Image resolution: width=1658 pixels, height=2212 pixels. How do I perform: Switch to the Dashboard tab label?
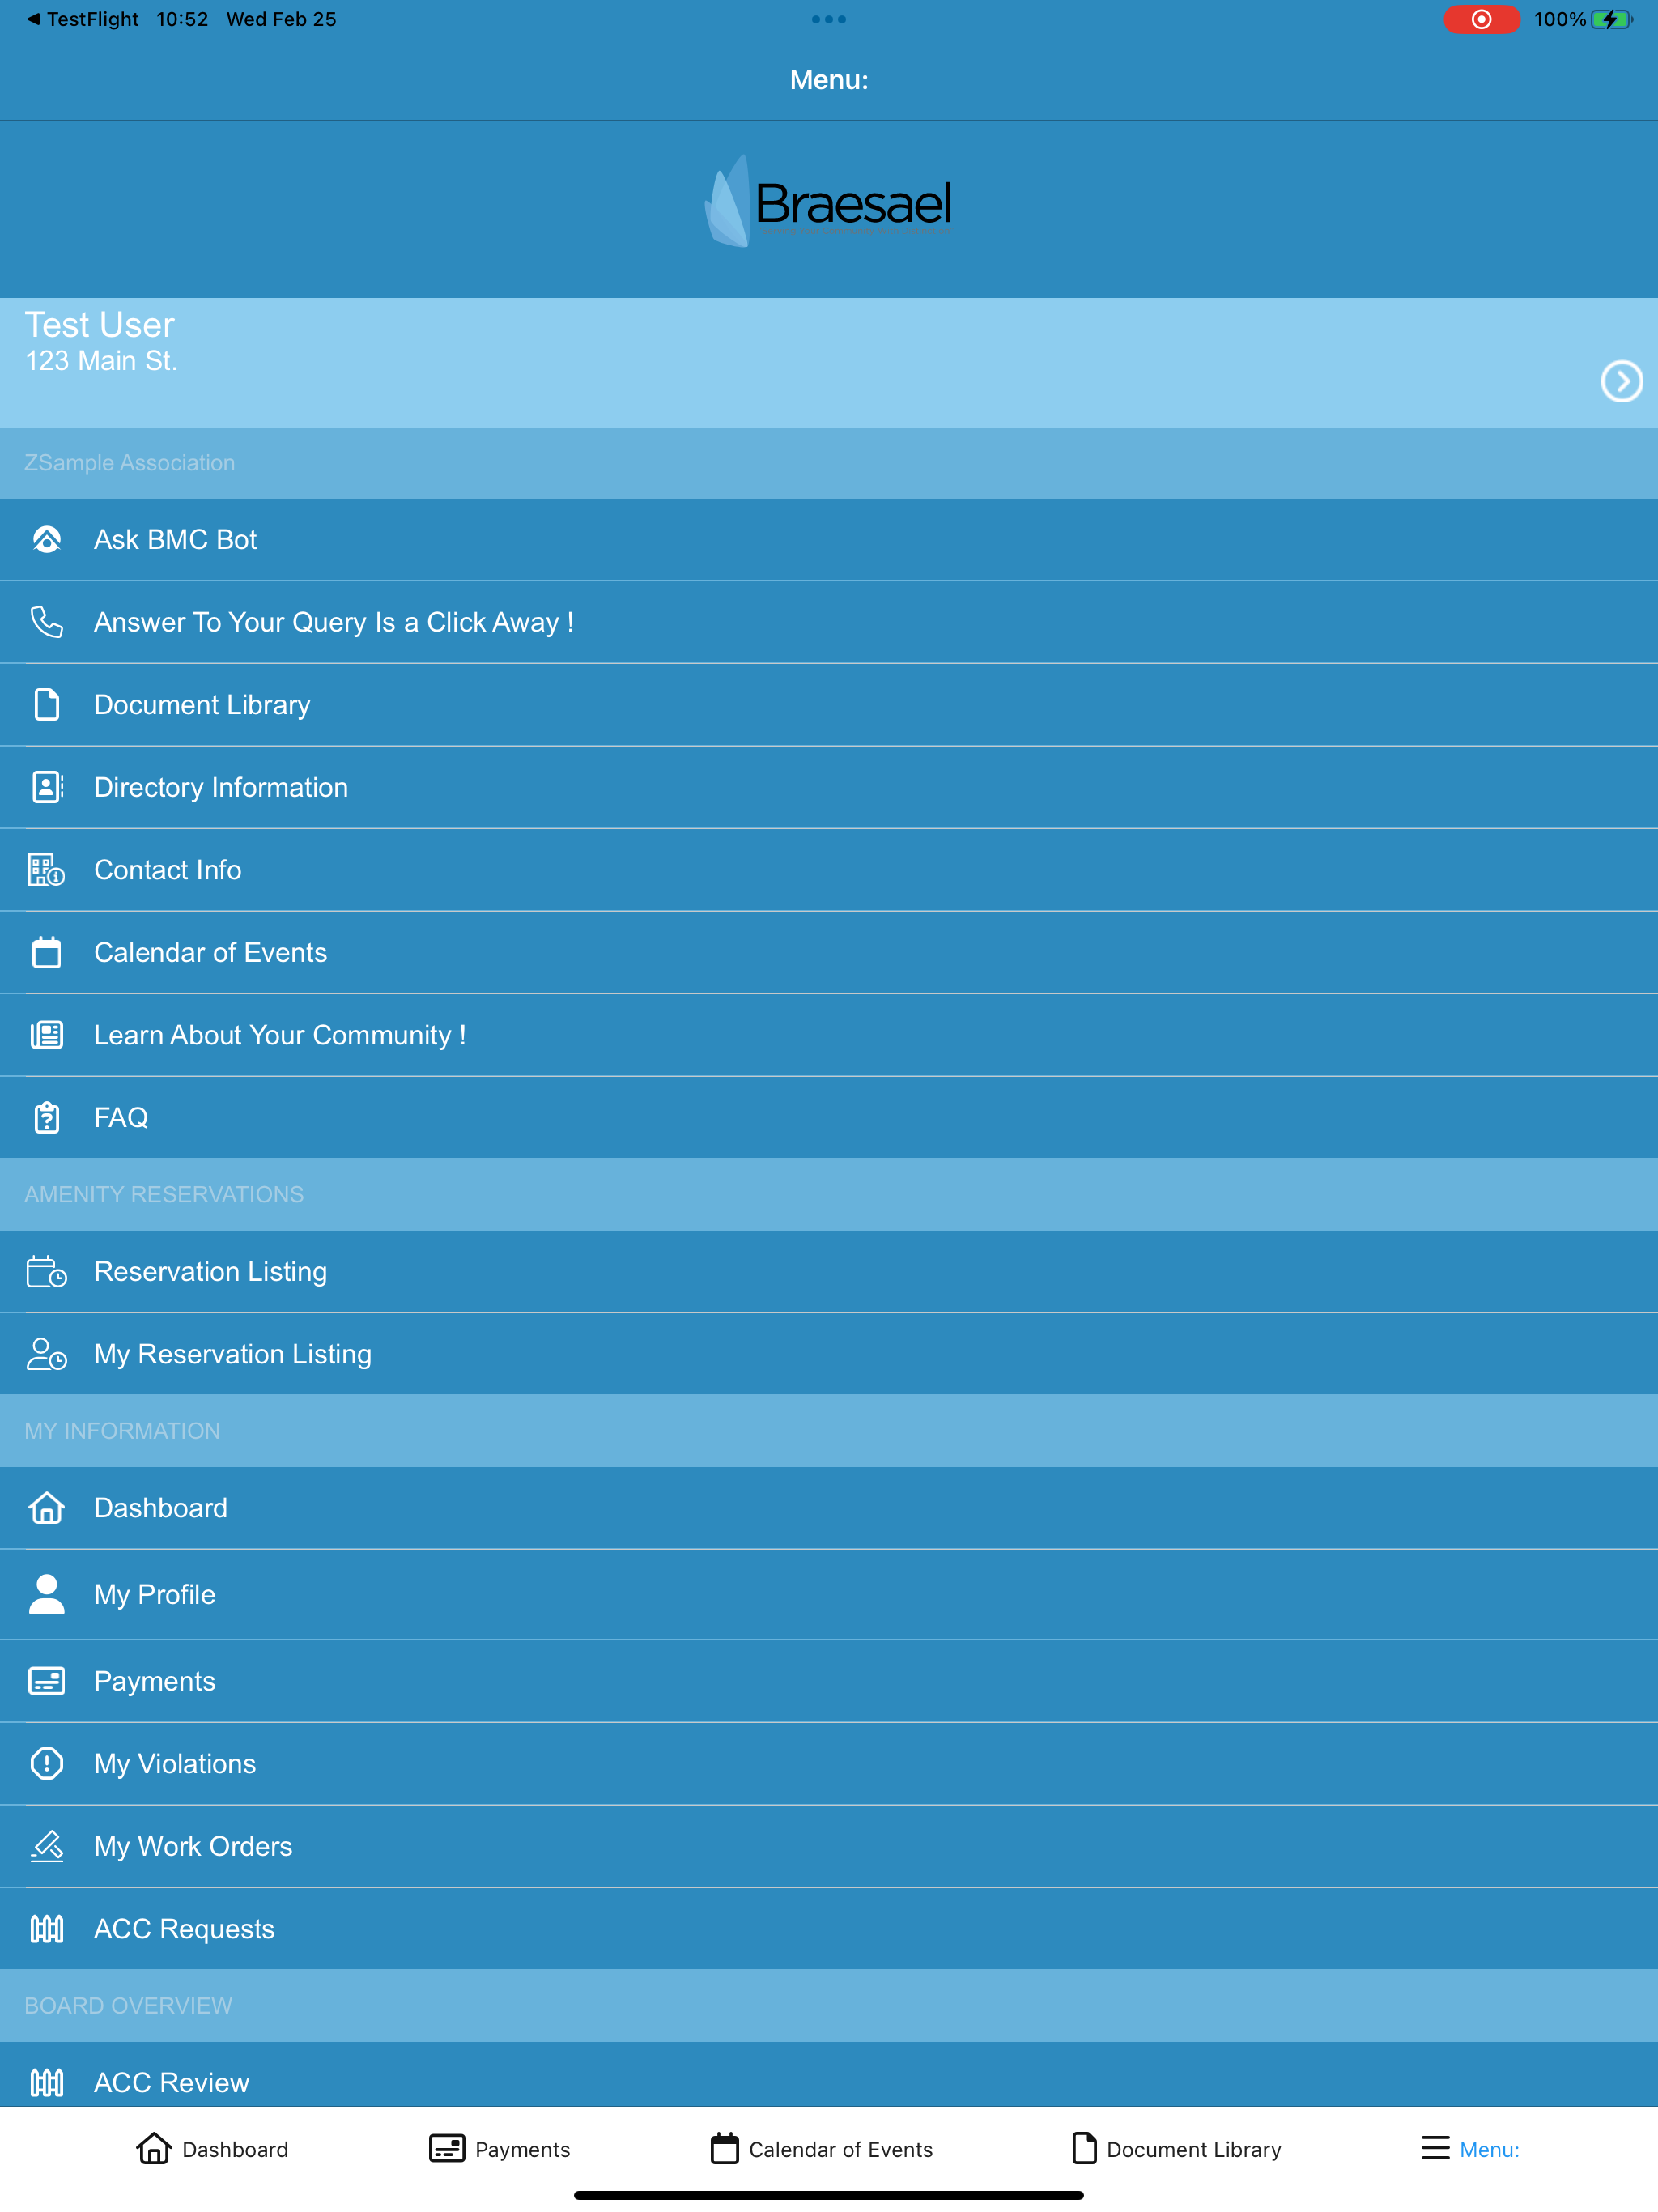click(235, 2149)
